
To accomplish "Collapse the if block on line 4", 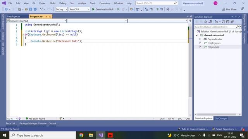I will tap(23, 34).
